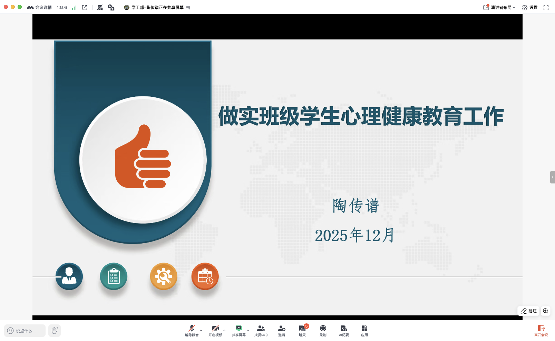Screen dimensions: 555x341
Task: Expand camera options chevron
Action: click(x=224, y=330)
